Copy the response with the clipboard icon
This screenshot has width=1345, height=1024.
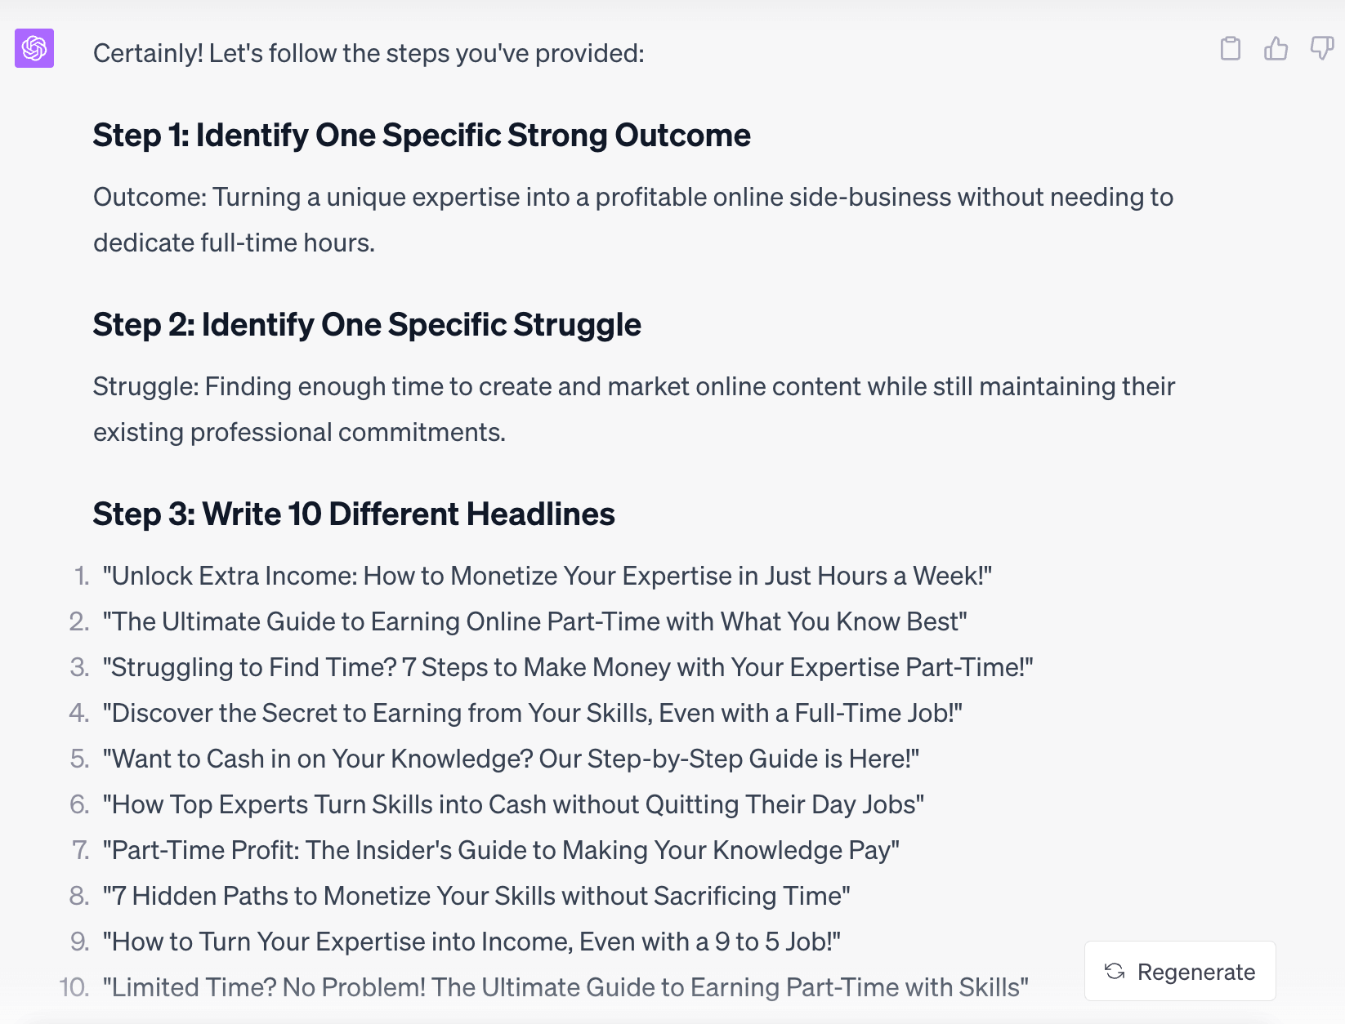[1230, 49]
